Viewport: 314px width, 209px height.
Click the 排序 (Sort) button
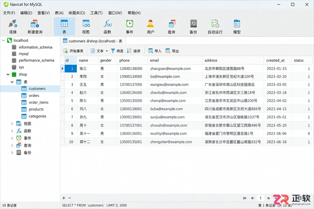pos(134,51)
